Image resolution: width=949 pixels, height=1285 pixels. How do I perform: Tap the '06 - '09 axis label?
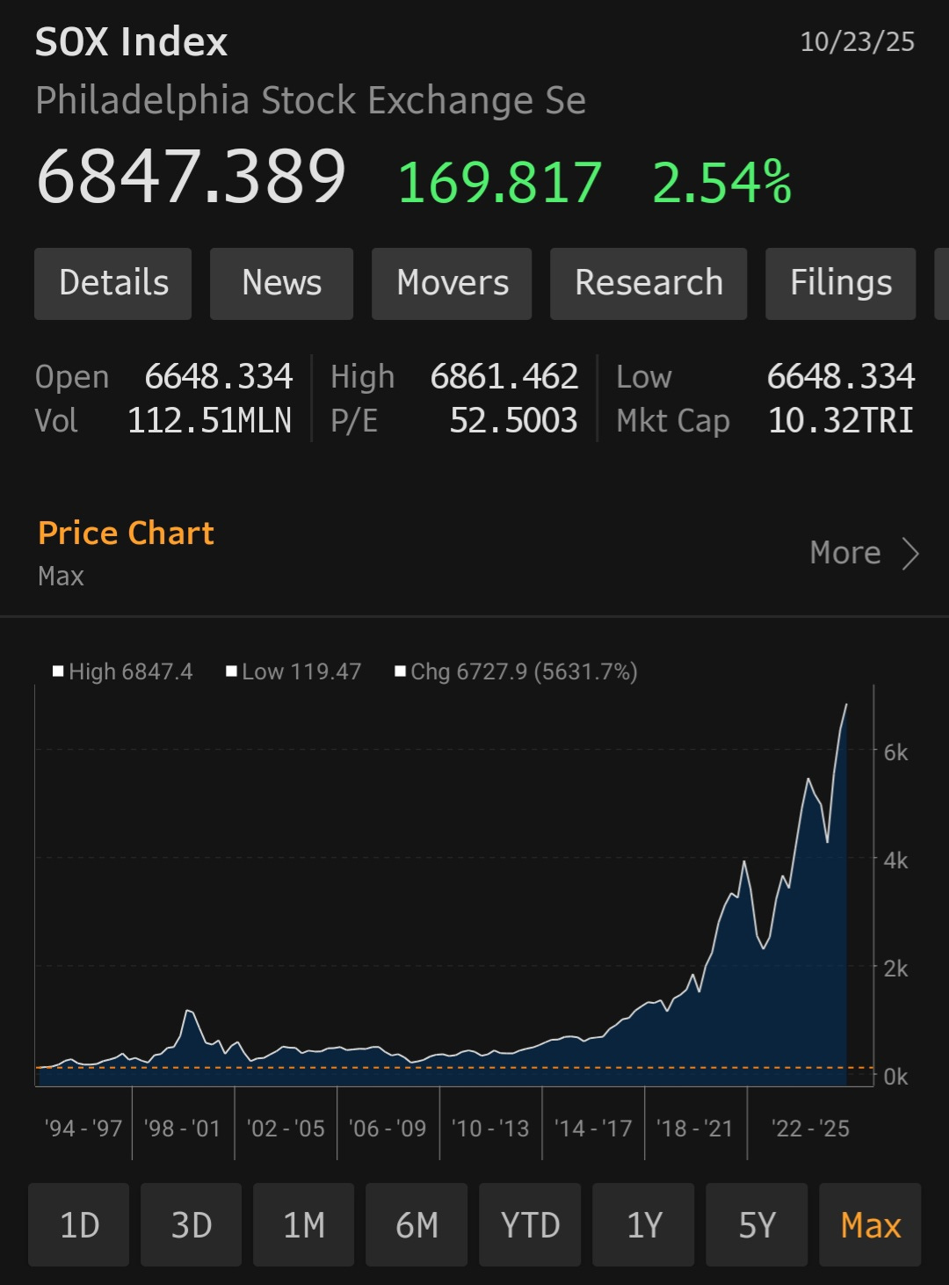388,1128
